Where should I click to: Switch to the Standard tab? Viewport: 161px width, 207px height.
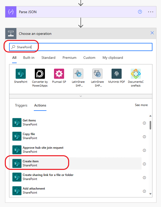tap(48, 58)
